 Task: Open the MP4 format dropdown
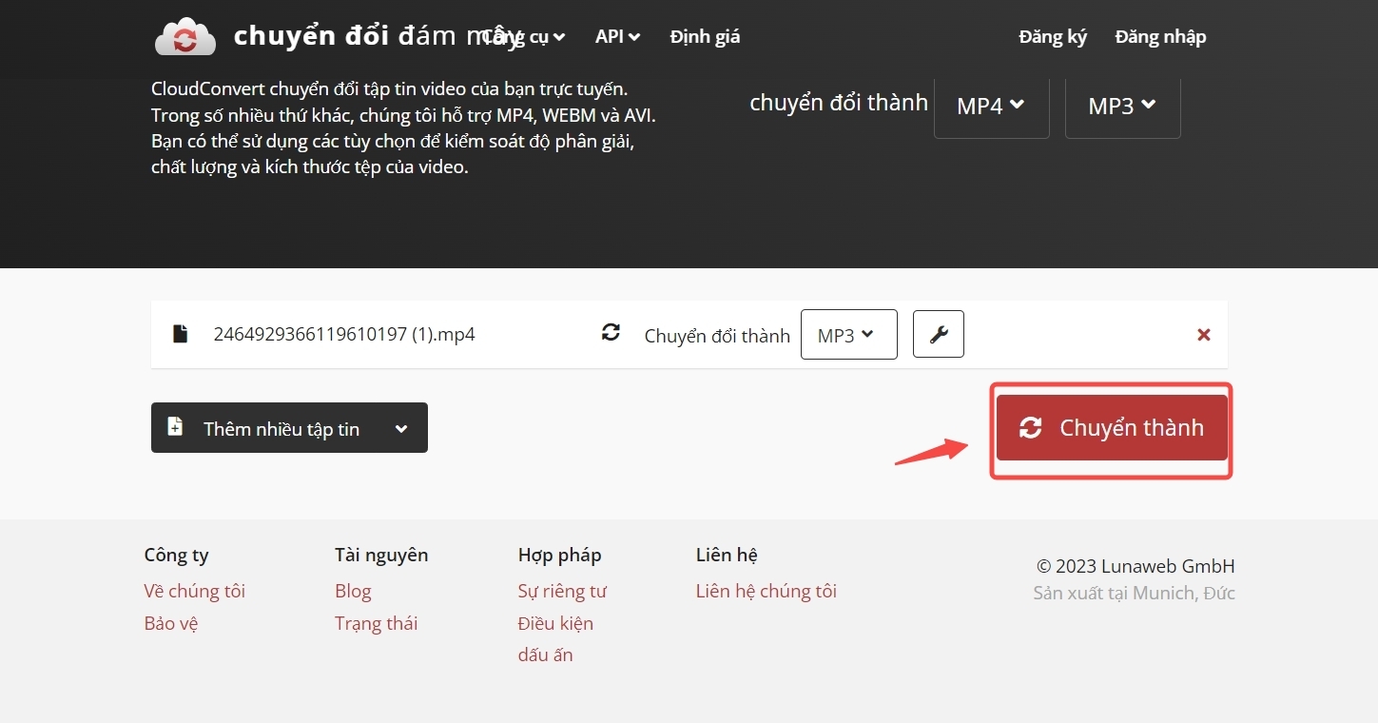pyautogui.click(x=991, y=106)
